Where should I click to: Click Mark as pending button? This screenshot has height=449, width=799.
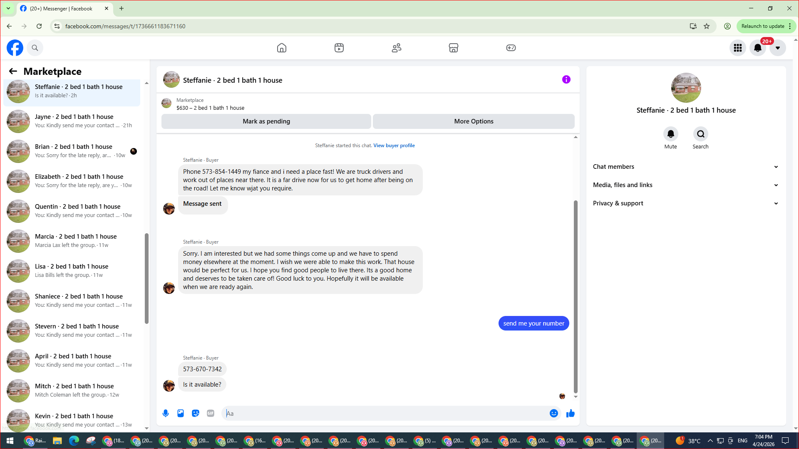(266, 121)
